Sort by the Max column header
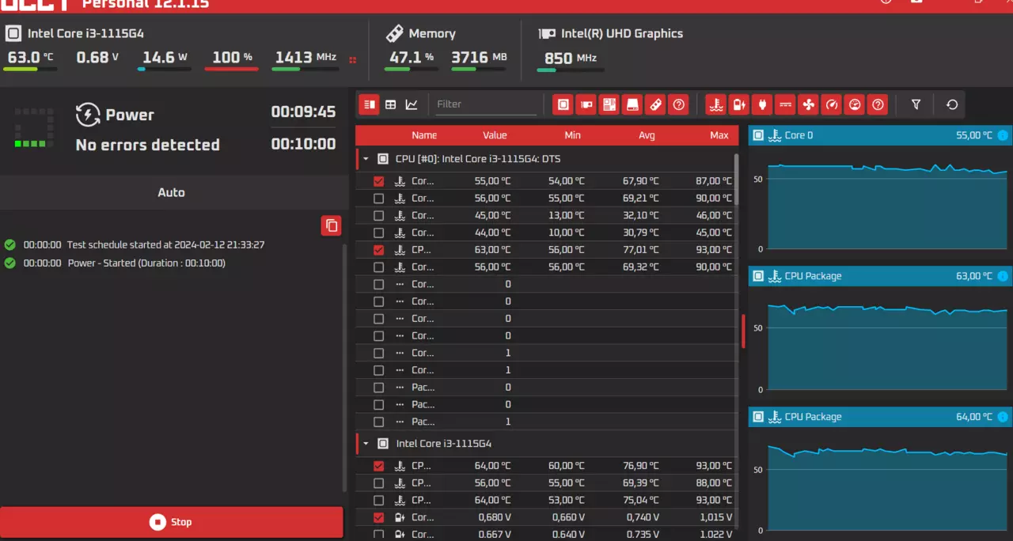 (x=719, y=135)
